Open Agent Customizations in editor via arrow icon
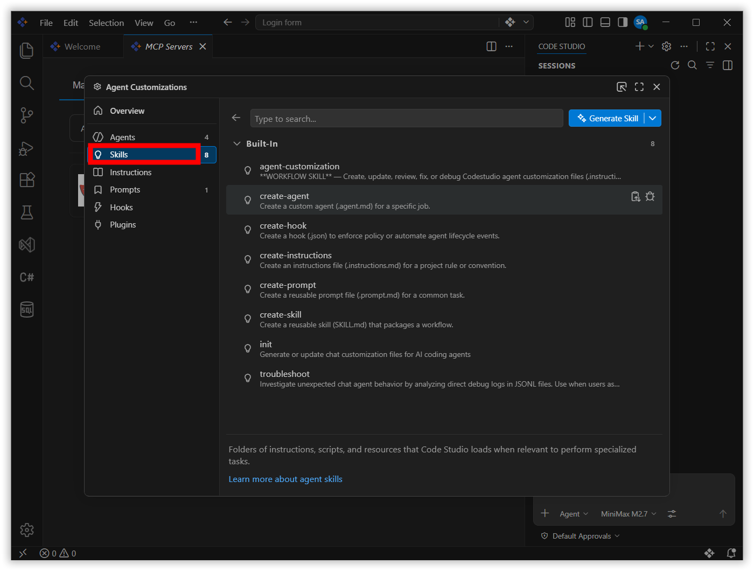 (x=622, y=87)
